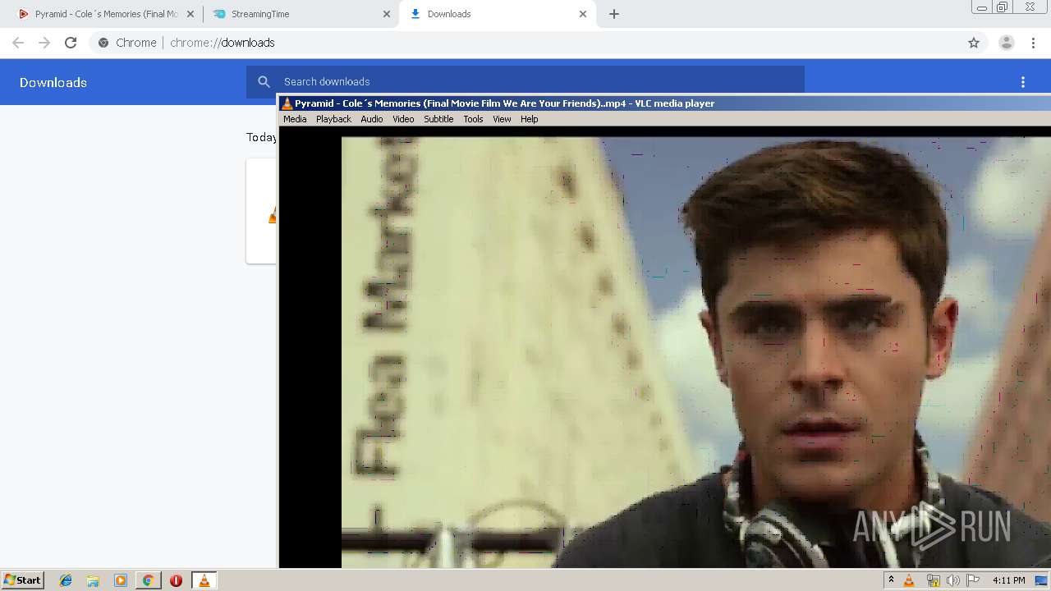Screen dimensions: 1051x591
Task: Open the Windows Media Player taskbar icon
Action: click(x=121, y=580)
